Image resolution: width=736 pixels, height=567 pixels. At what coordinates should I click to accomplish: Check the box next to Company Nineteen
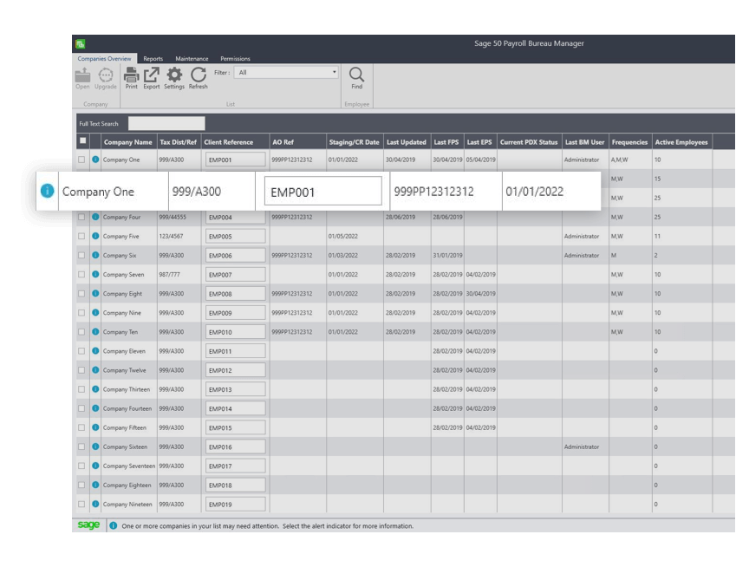(x=82, y=504)
